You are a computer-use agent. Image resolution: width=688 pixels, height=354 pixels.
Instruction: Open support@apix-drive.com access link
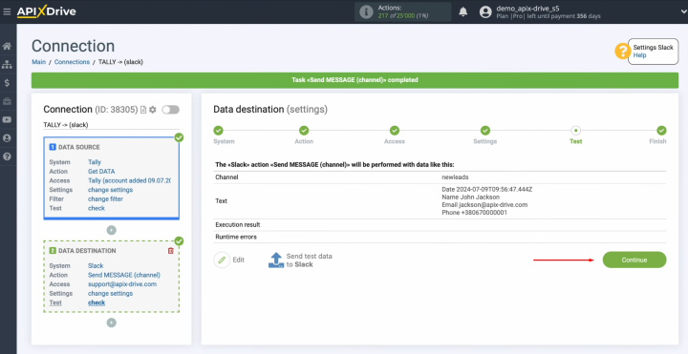tap(122, 284)
